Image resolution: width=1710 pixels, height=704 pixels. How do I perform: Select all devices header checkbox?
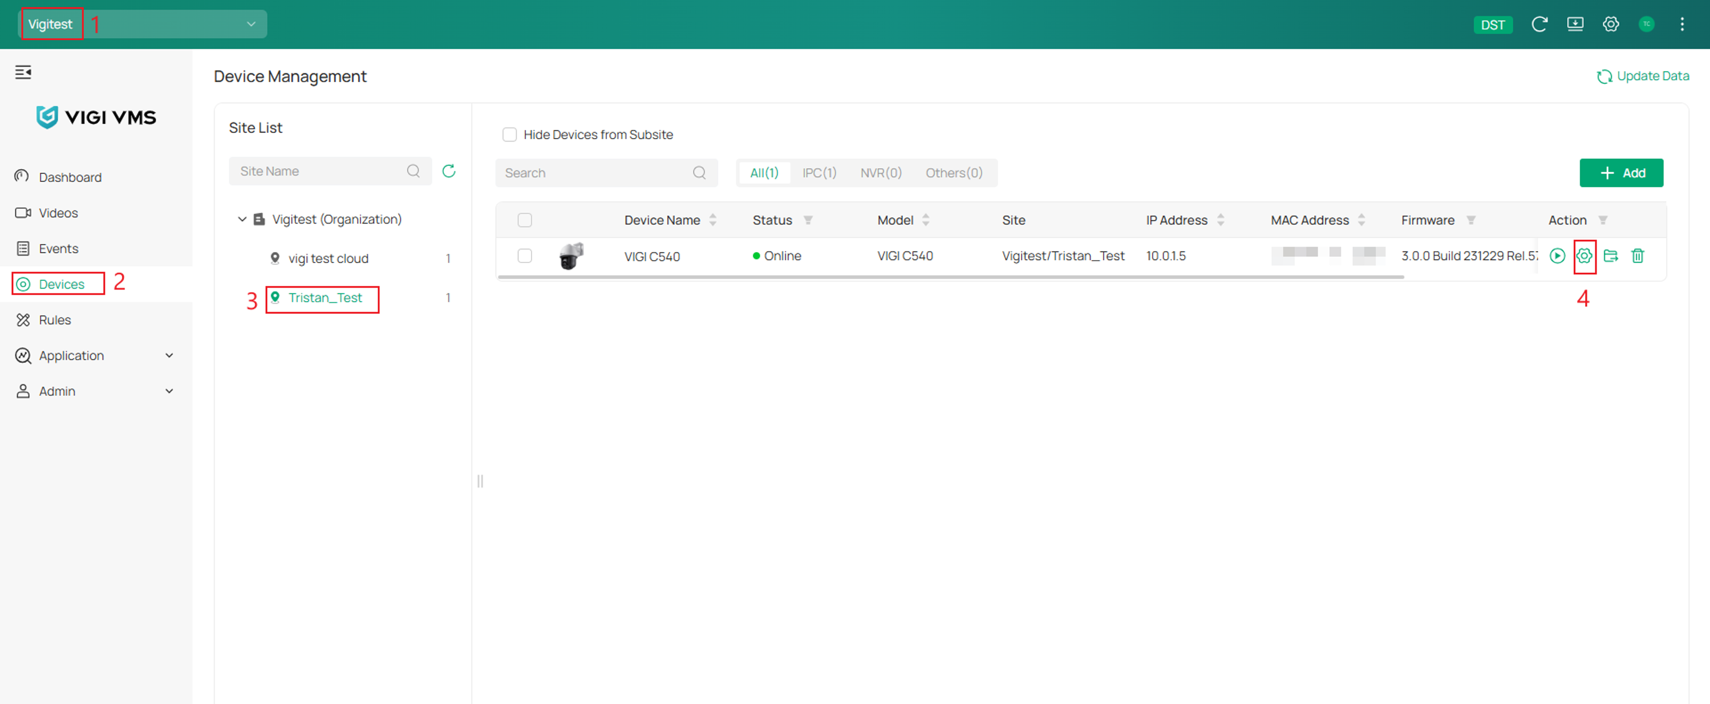[x=525, y=220]
